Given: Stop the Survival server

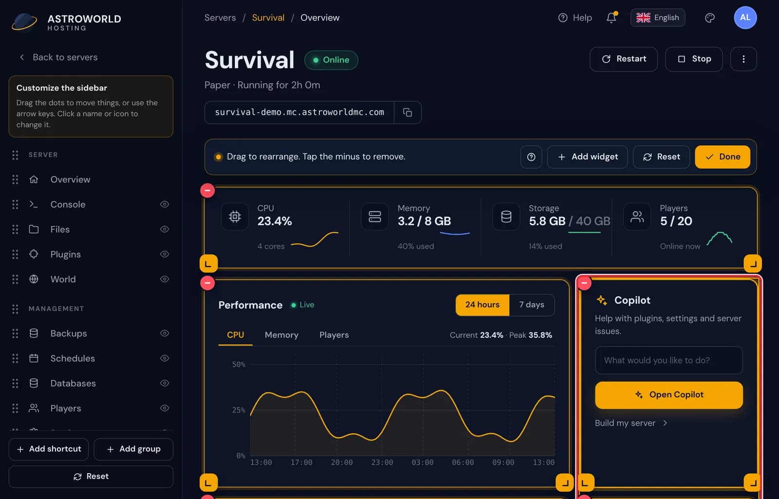Looking at the screenshot, I should point(694,59).
